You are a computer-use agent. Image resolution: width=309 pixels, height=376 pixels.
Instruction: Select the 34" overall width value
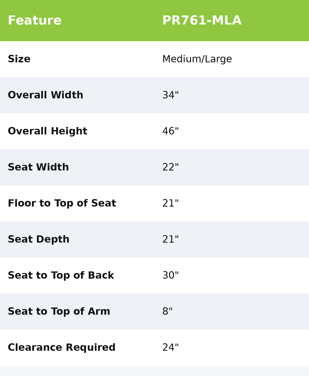[170, 96]
